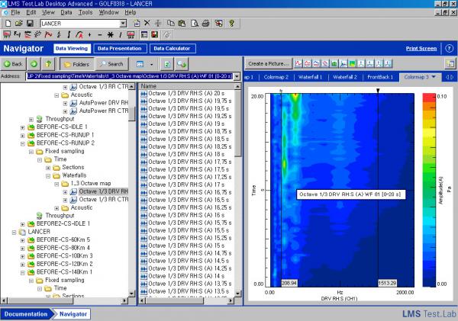Click the Printer icon
This screenshot has height=321, width=458.
point(205,24)
